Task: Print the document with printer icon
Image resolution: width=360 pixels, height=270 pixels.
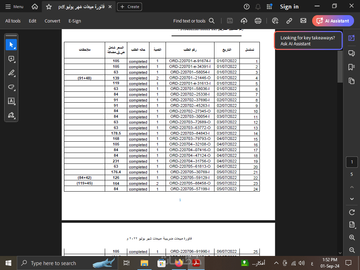Action: 258,21
